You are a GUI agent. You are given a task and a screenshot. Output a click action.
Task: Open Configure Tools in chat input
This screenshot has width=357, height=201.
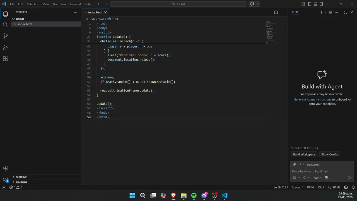(x=327, y=178)
